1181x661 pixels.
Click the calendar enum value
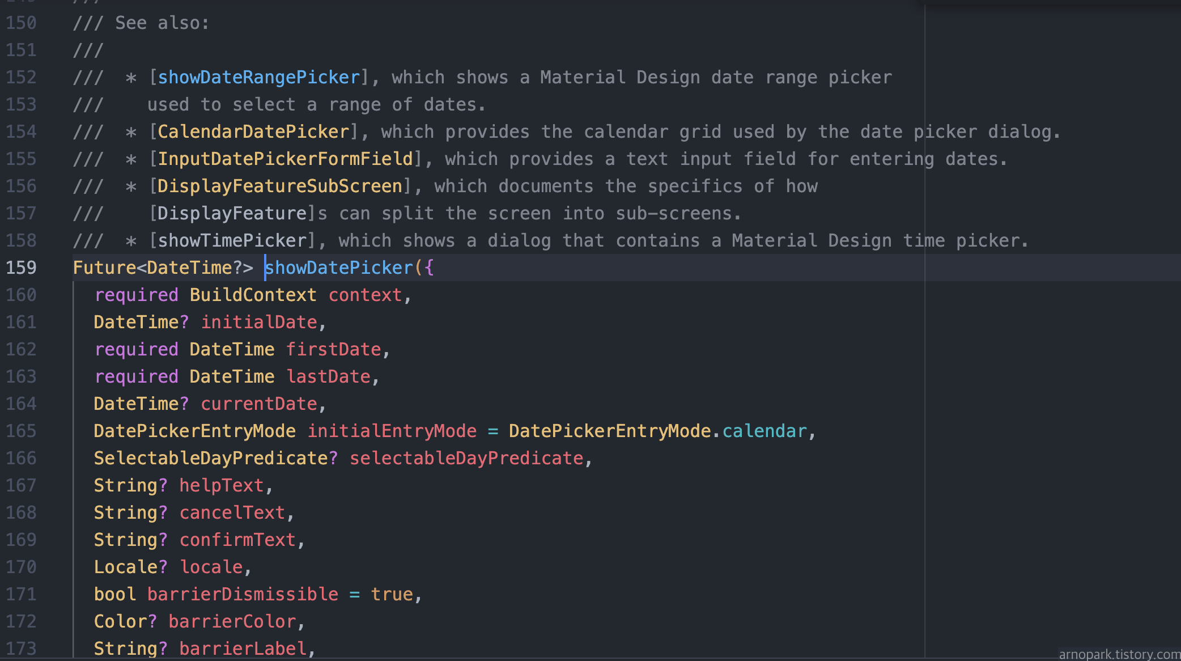point(764,431)
